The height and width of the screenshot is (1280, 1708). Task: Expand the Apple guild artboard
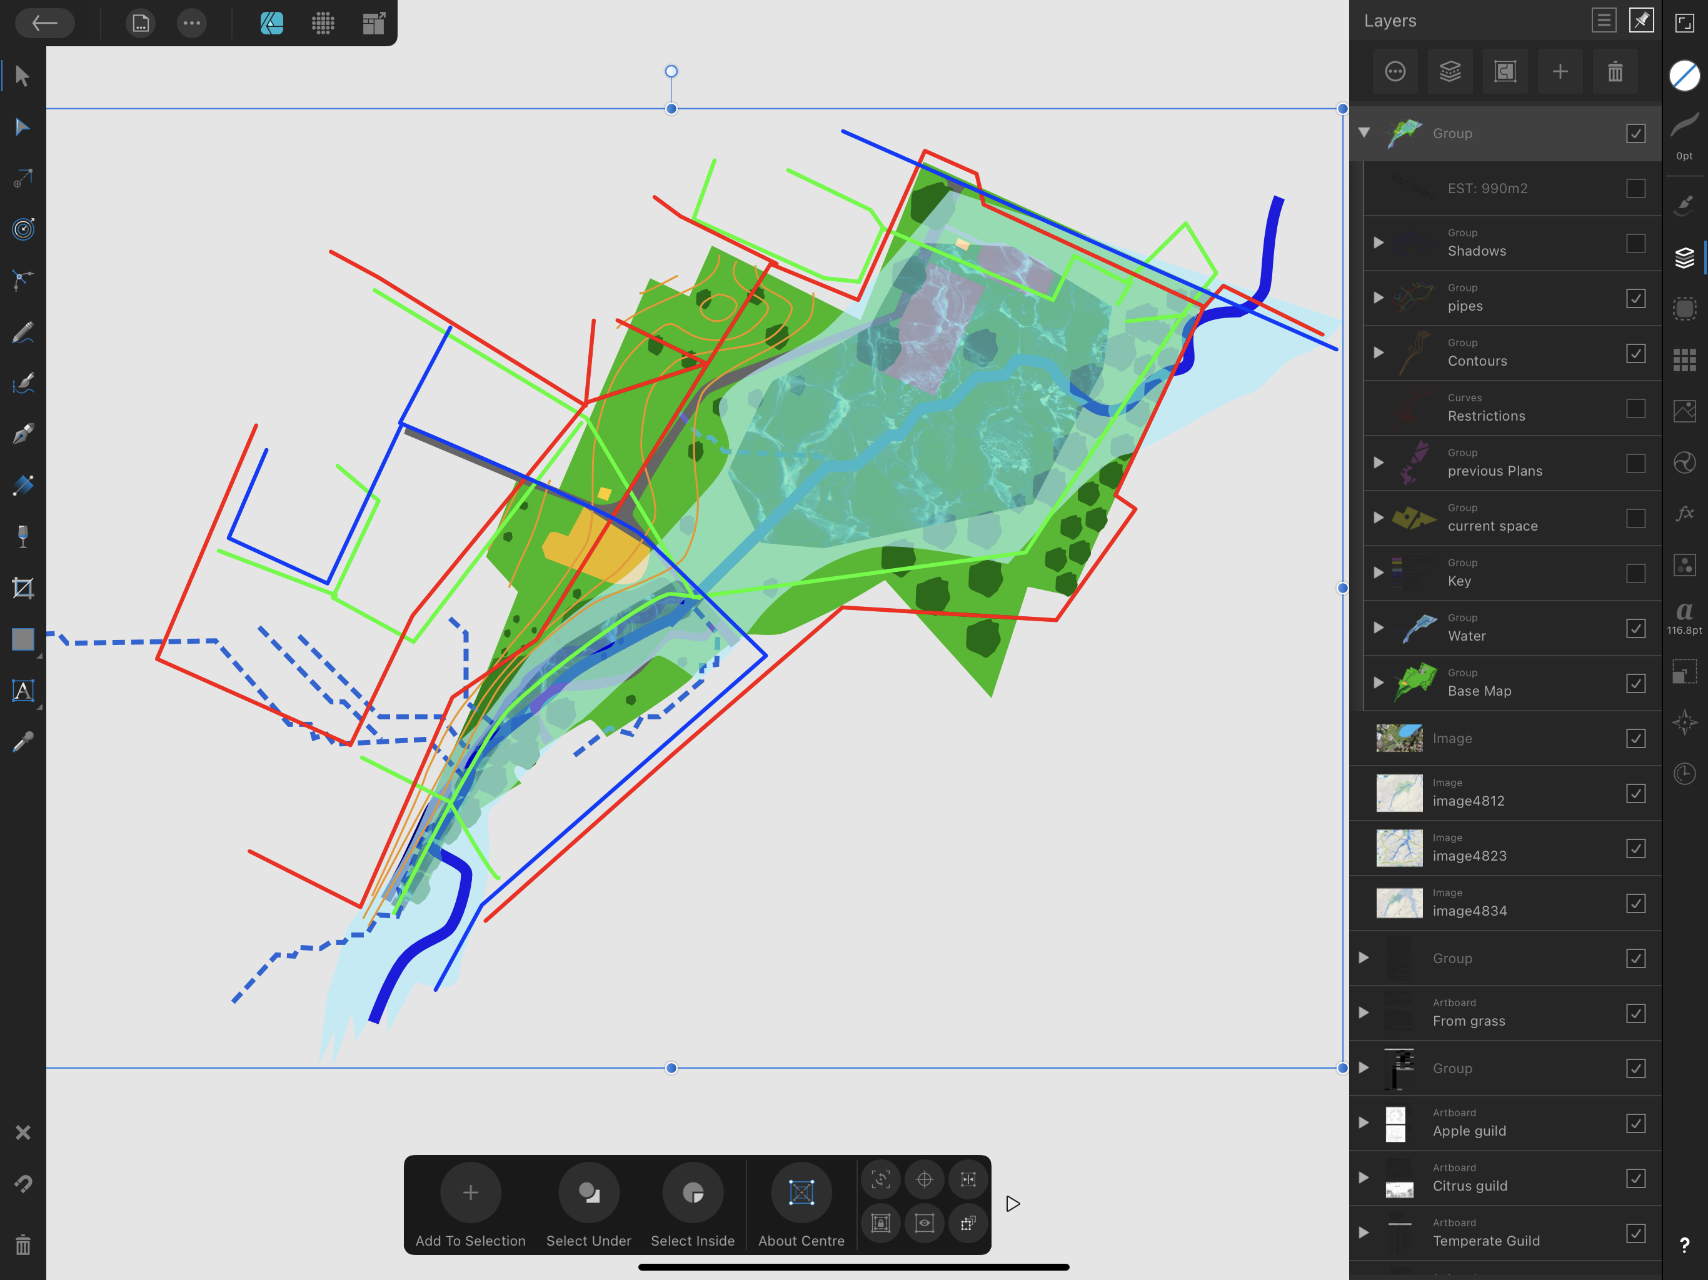(x=1364, y=1123)
